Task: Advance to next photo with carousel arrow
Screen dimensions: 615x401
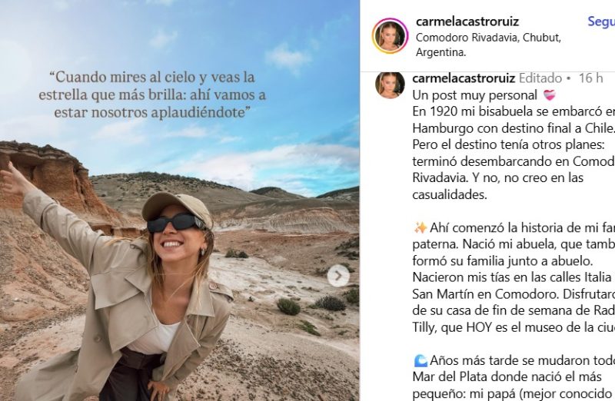Action: click(338, 276)
